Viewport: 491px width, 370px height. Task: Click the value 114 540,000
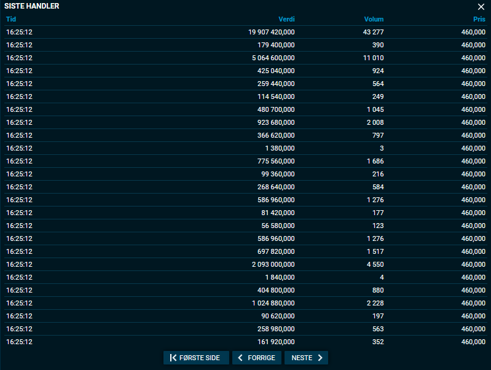pyautogui.click(x=276, y=96)
